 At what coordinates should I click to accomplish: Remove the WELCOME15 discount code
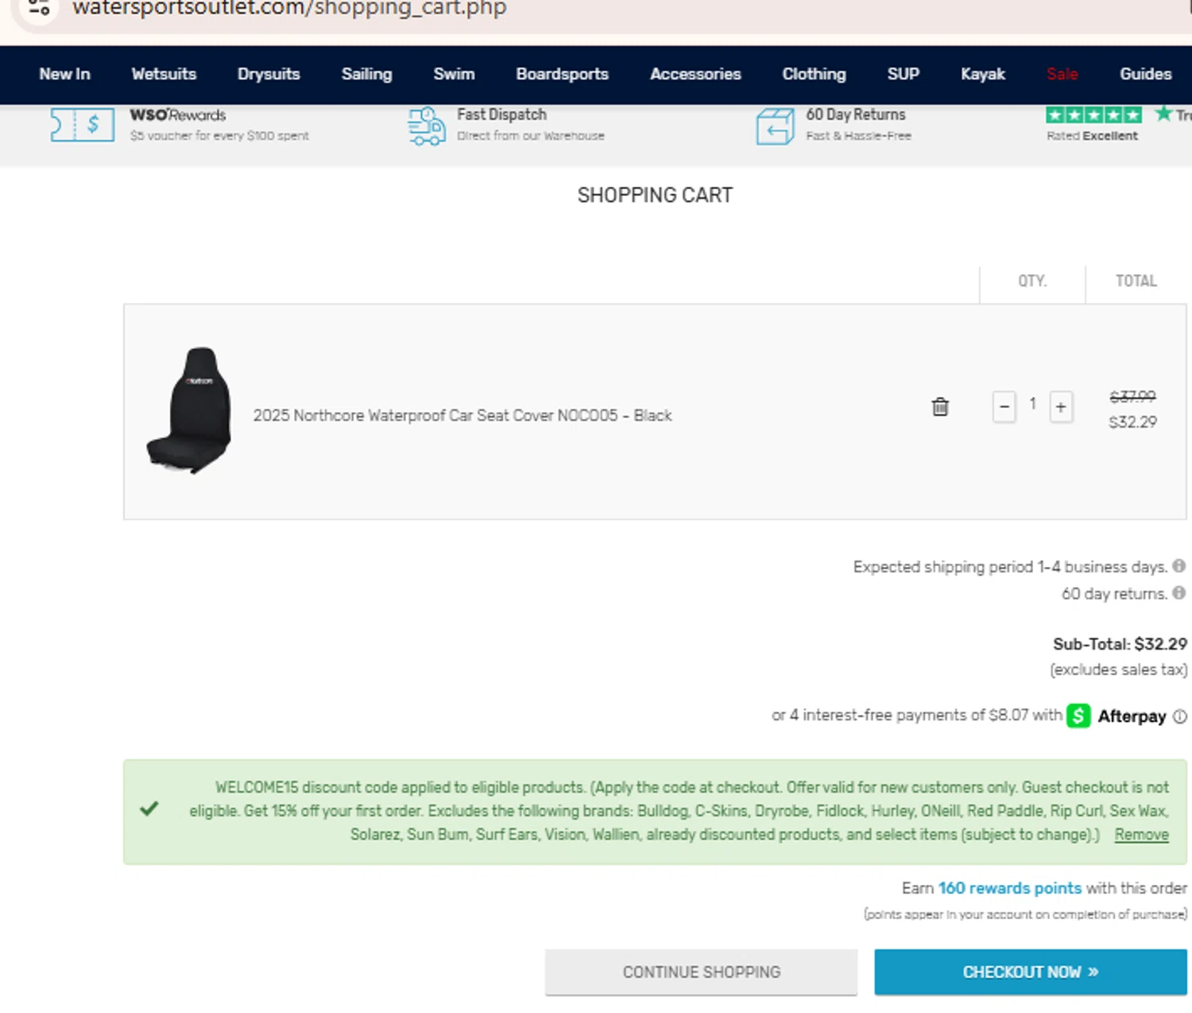[x=1141, y=835]
